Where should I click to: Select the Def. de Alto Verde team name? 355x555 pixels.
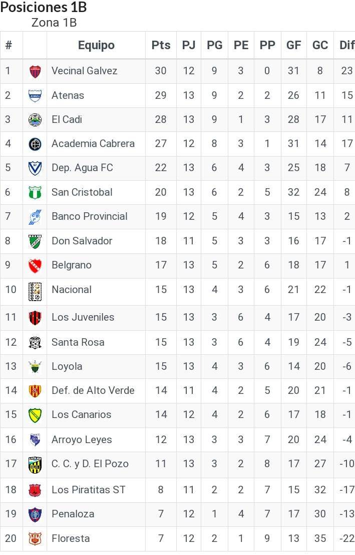pos(93,390)
